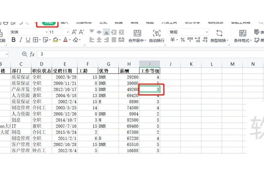This screenshot has width=264, height=176.
Task: Click the decrease decimal places icon
Action: pos(205,40)
